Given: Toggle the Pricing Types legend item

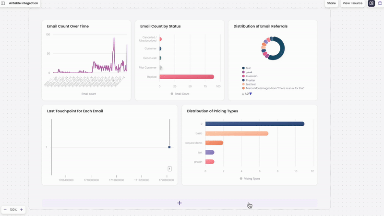Looking at the screenshot, I should coord(250,179).
